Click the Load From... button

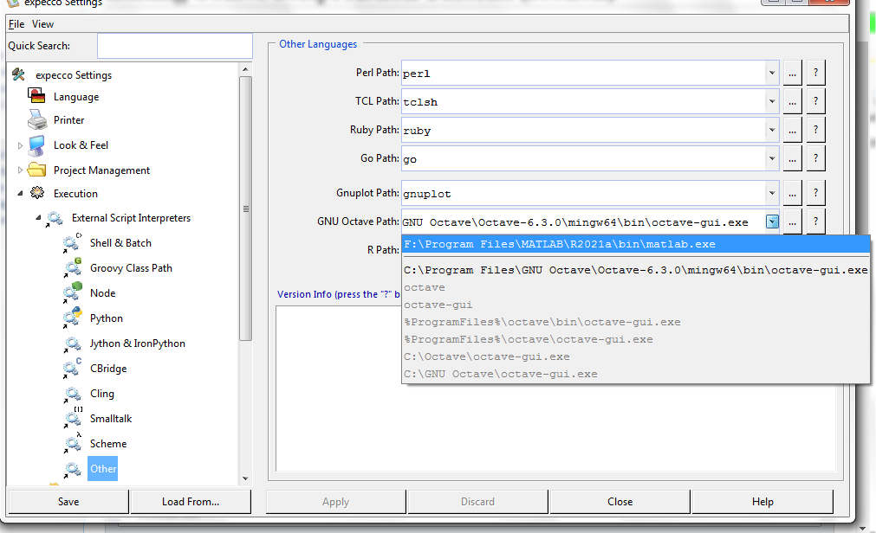[x=191, y=502]
